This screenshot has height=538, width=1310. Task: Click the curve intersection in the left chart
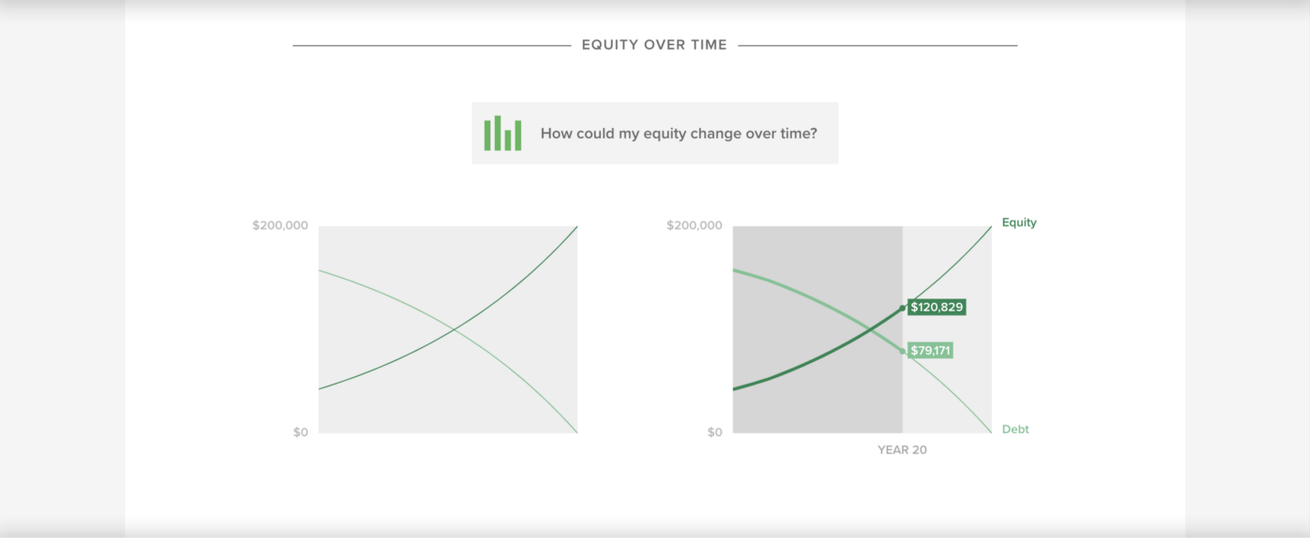[455, 328]
